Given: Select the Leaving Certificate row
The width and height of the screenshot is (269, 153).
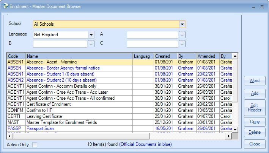Looking at the screenshot, I should point(120,116).
